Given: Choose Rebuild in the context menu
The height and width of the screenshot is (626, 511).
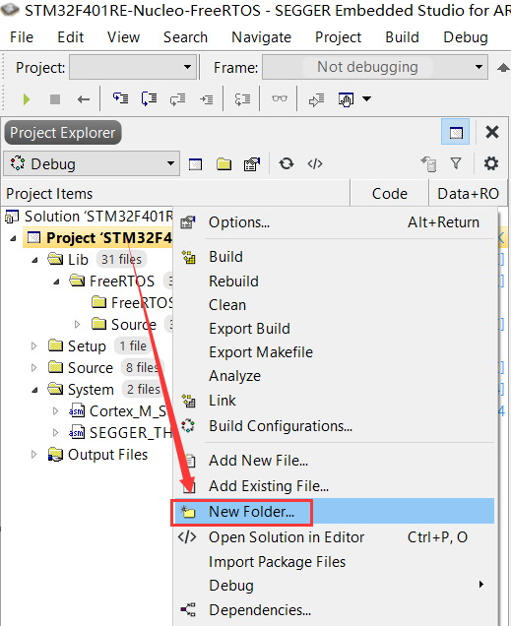Looking at the screenshot, I should 335,282.
